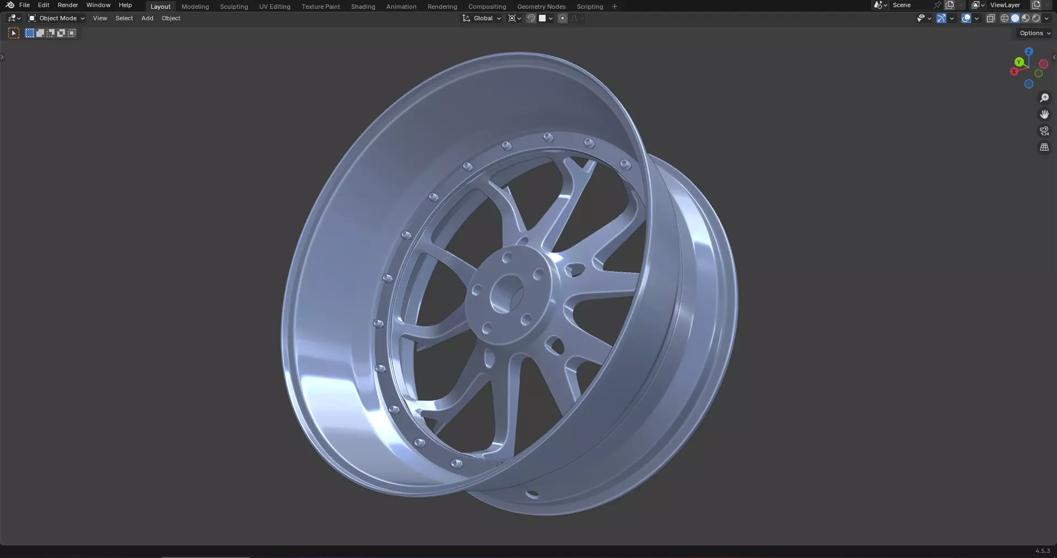
Task: Switch to the UV Editing workspace tab
Action: pyautogui.click(x=275, y=7)
